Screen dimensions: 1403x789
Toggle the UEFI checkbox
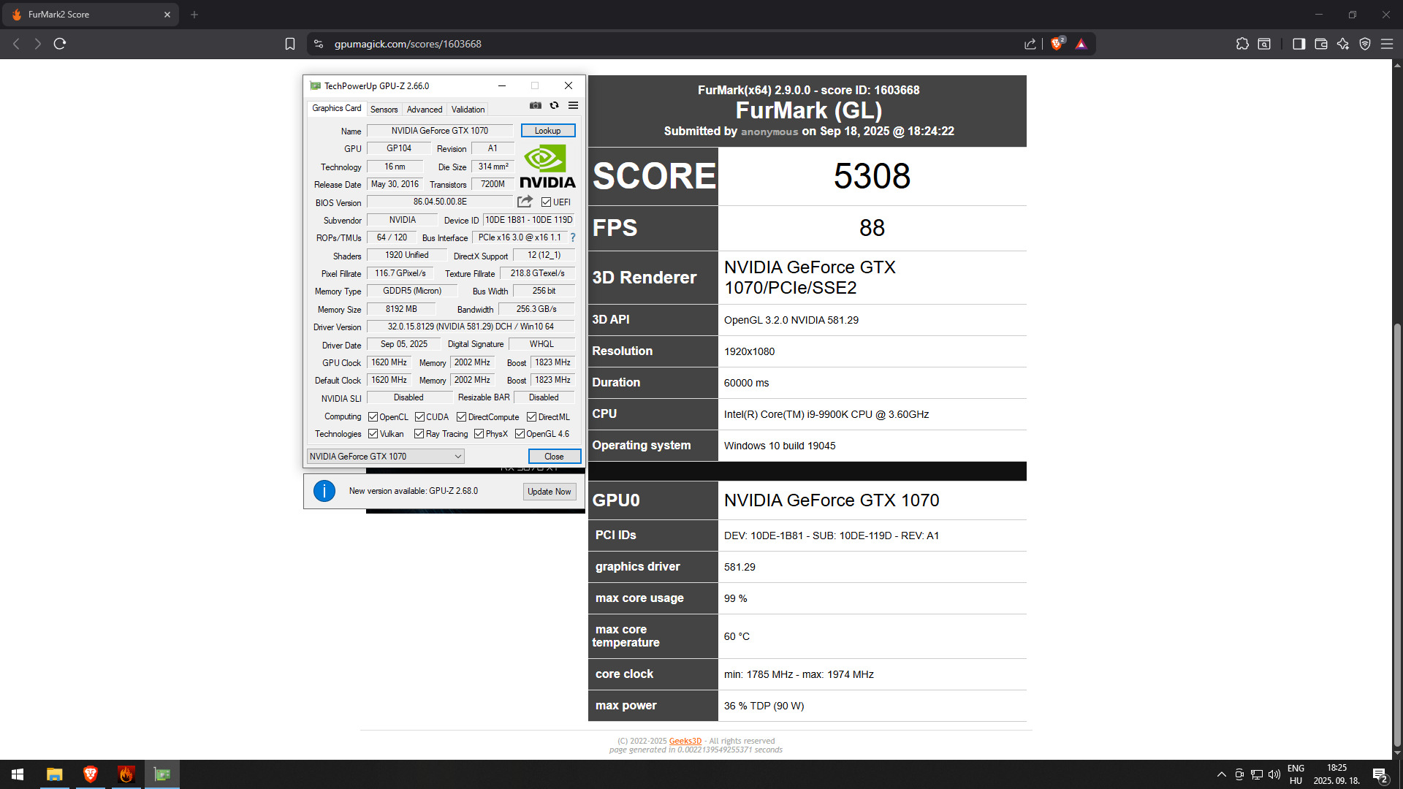click(x=546, y=202)
